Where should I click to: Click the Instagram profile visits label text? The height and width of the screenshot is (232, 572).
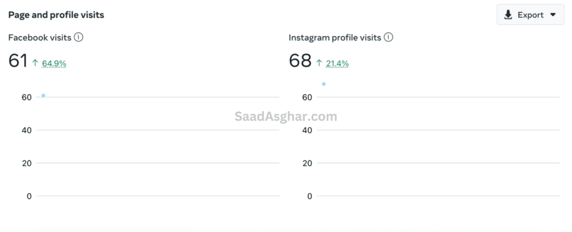335,37
